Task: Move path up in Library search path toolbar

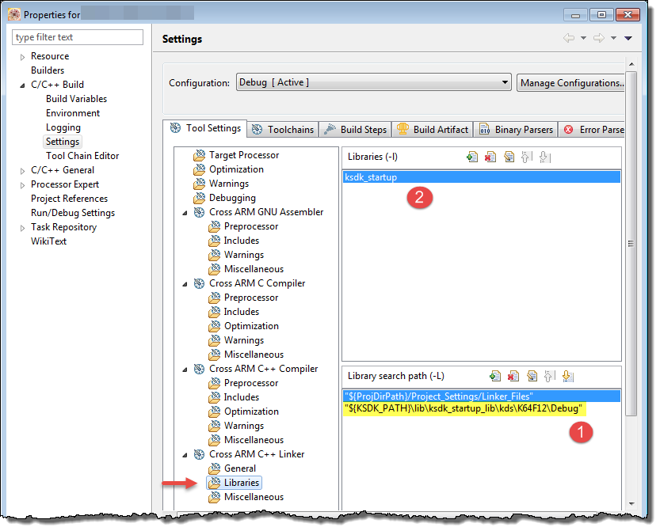Action: click(550, 376)
